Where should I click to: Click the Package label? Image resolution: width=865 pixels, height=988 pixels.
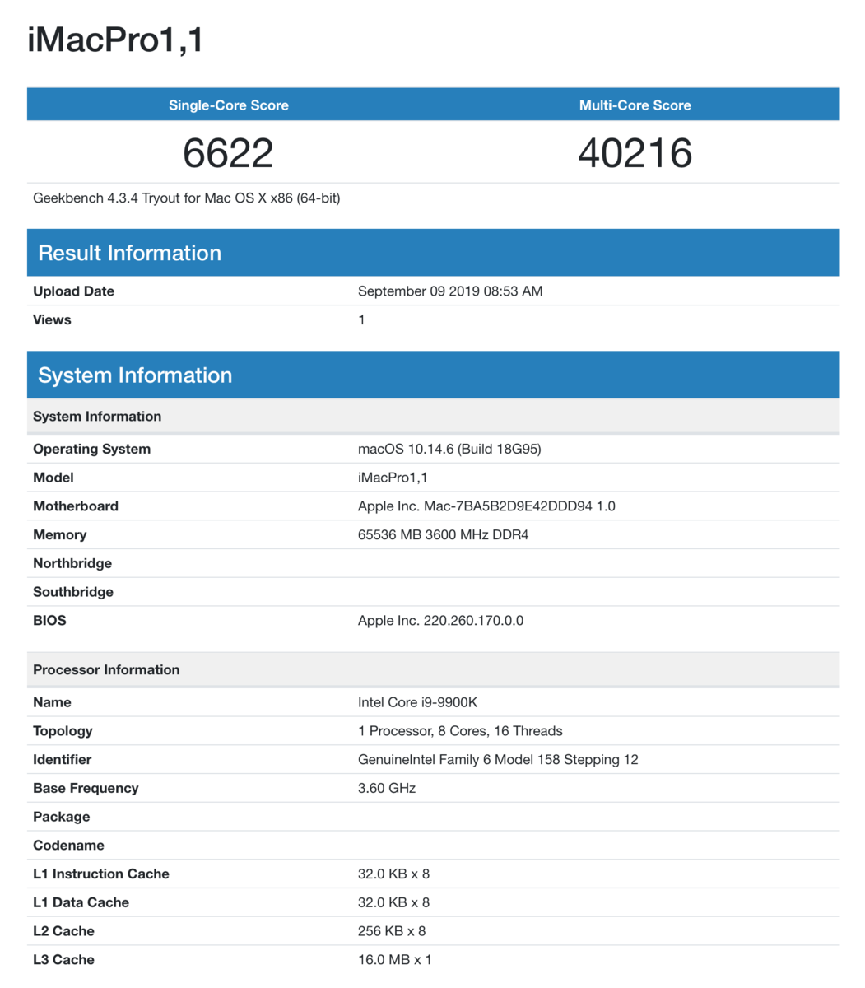tap(62, 817)
